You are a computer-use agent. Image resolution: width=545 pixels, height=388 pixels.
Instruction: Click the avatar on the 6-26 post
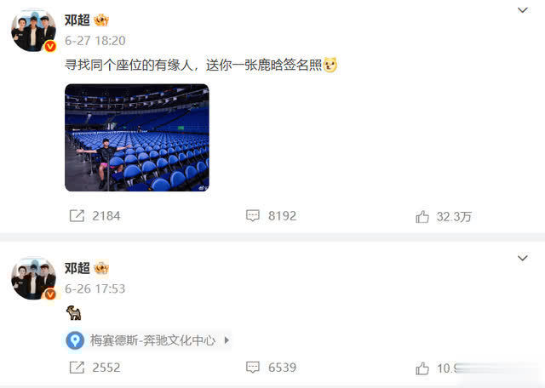tap(33, 278)
